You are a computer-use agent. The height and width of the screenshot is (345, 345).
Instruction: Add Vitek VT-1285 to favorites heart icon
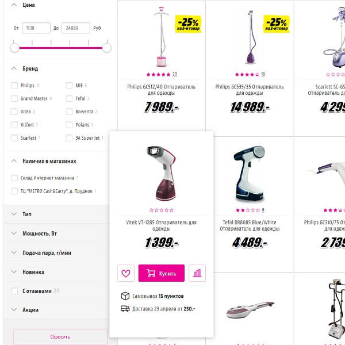[x=125, y=273]
